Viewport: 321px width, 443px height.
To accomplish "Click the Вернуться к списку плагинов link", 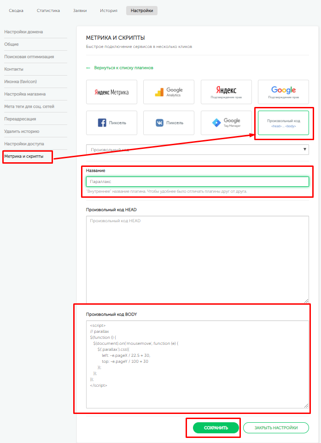I will pyautogui.click(x=123, y=68).
